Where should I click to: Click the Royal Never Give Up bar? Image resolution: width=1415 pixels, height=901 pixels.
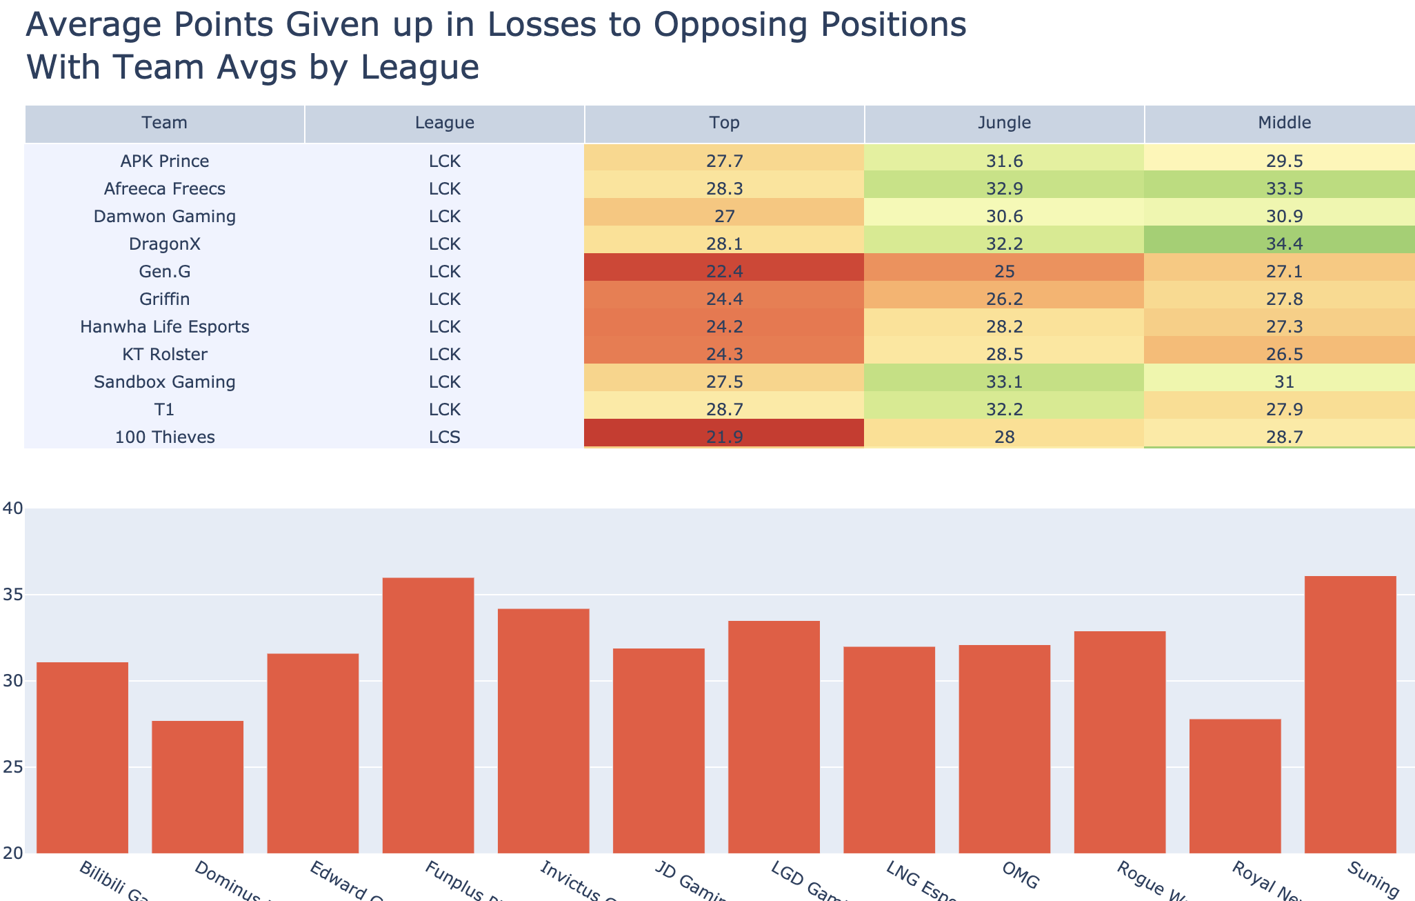(x=1235, y=786)
